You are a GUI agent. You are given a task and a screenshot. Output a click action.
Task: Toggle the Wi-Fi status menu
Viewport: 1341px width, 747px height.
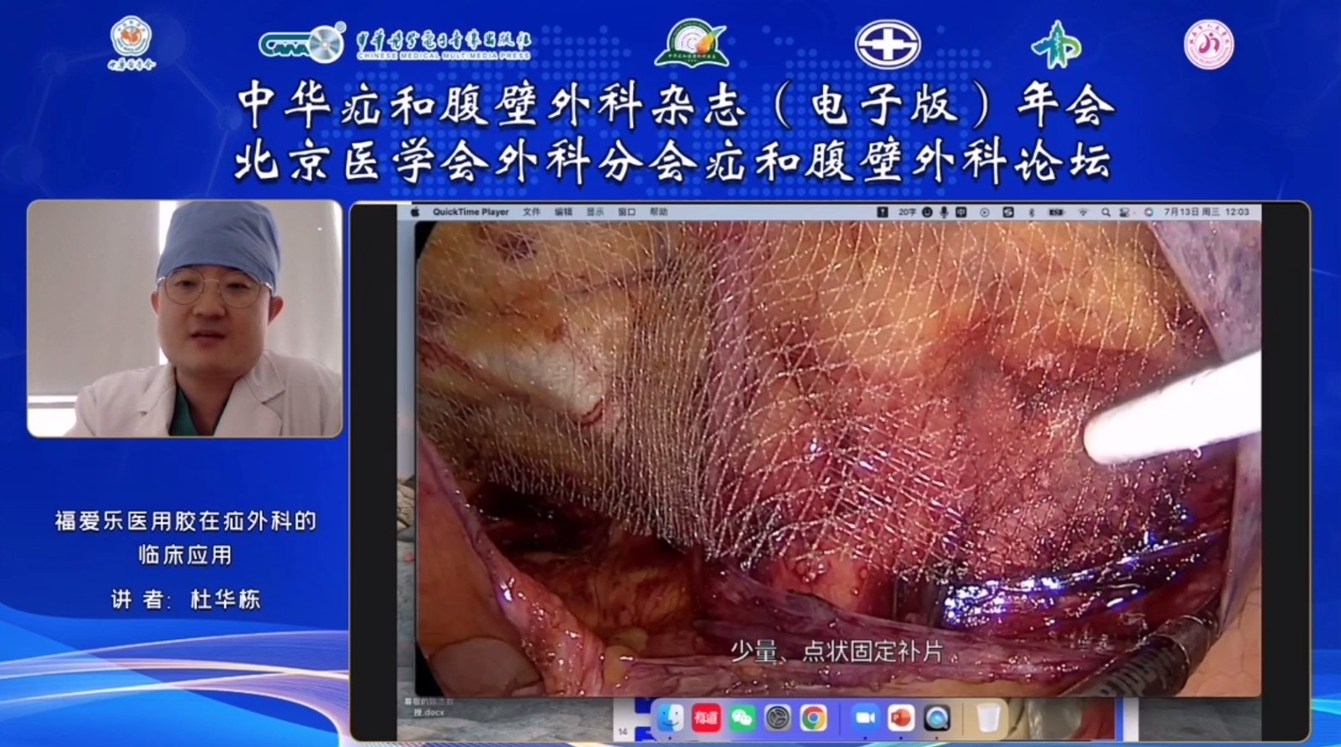[x=1083, y=212]
